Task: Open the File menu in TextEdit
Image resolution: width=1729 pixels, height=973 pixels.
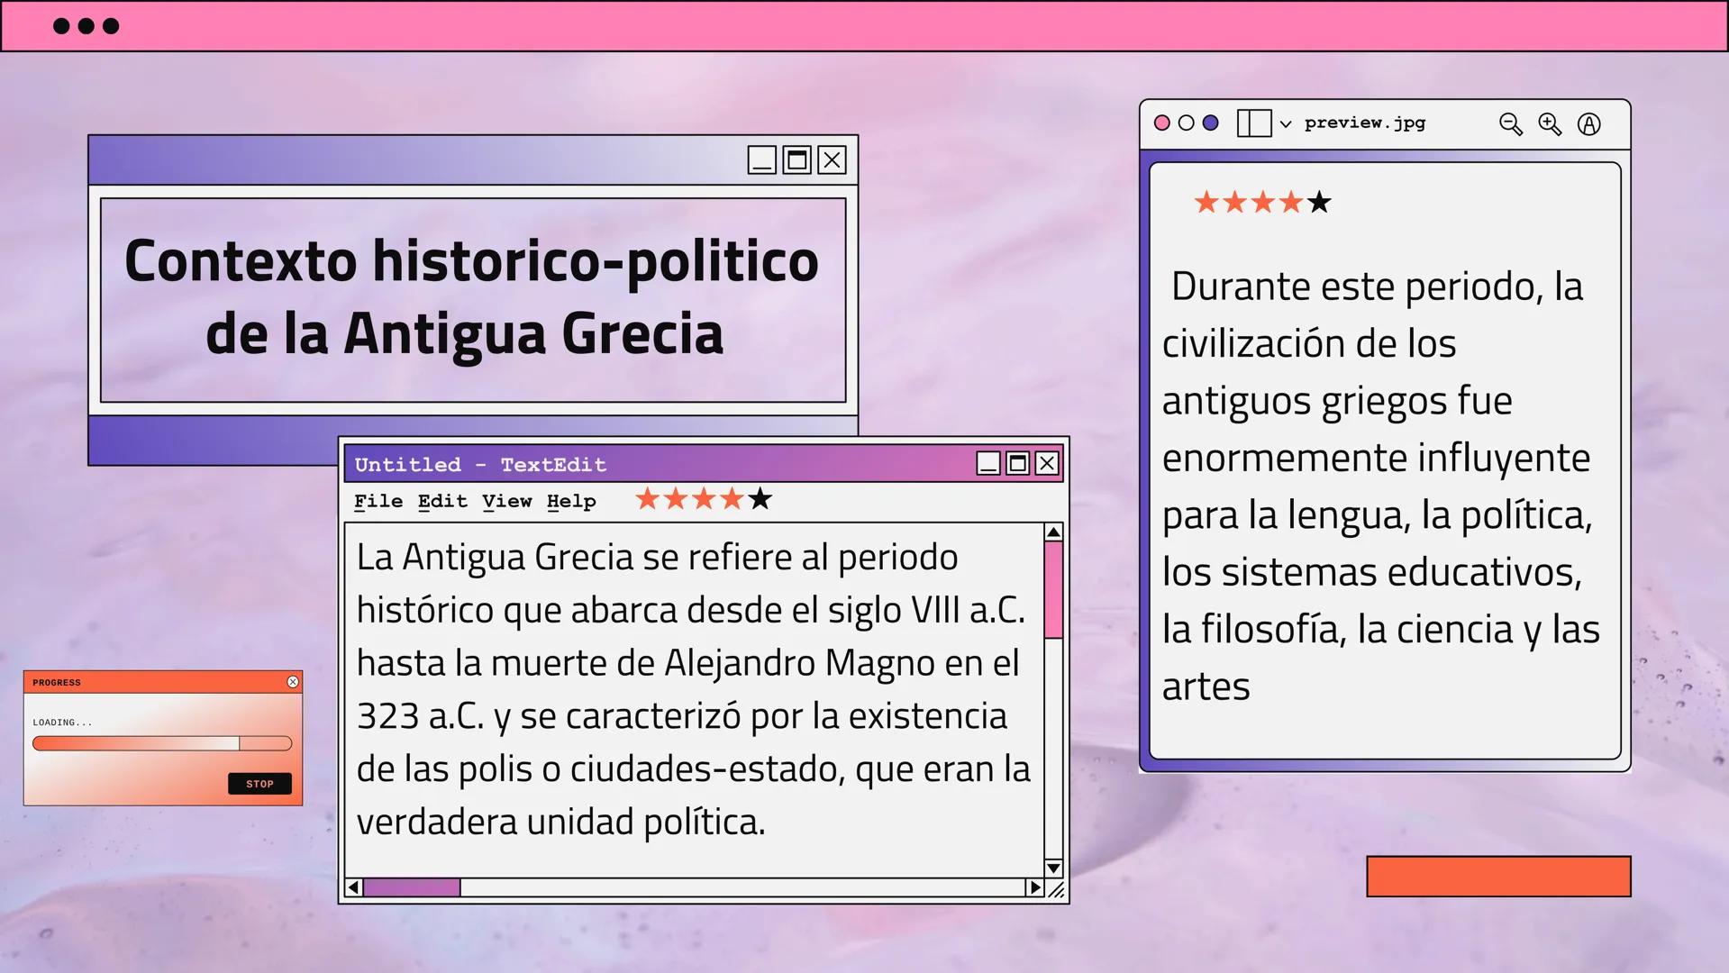Action: 378,501
